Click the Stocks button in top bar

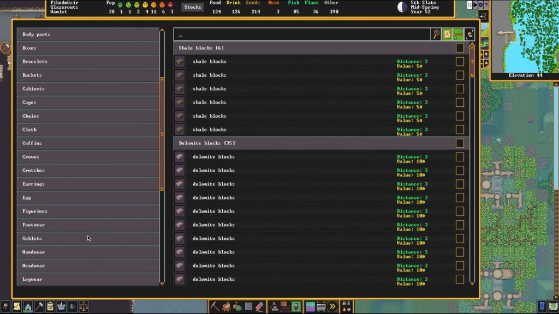[193, 7]
